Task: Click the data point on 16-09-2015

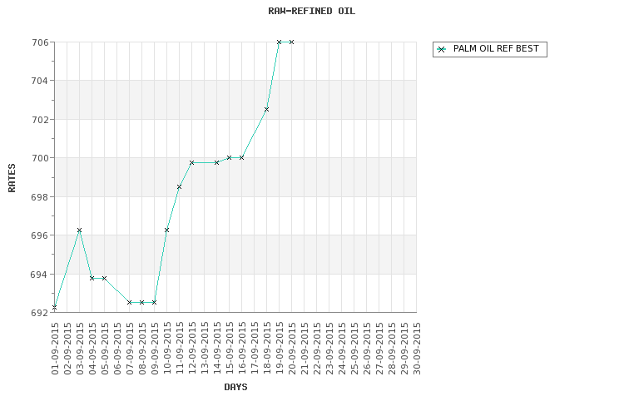Action: click(x=241, y=157)
